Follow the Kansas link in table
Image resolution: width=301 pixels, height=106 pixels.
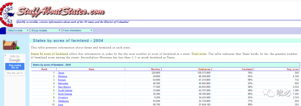click(62, 80)
